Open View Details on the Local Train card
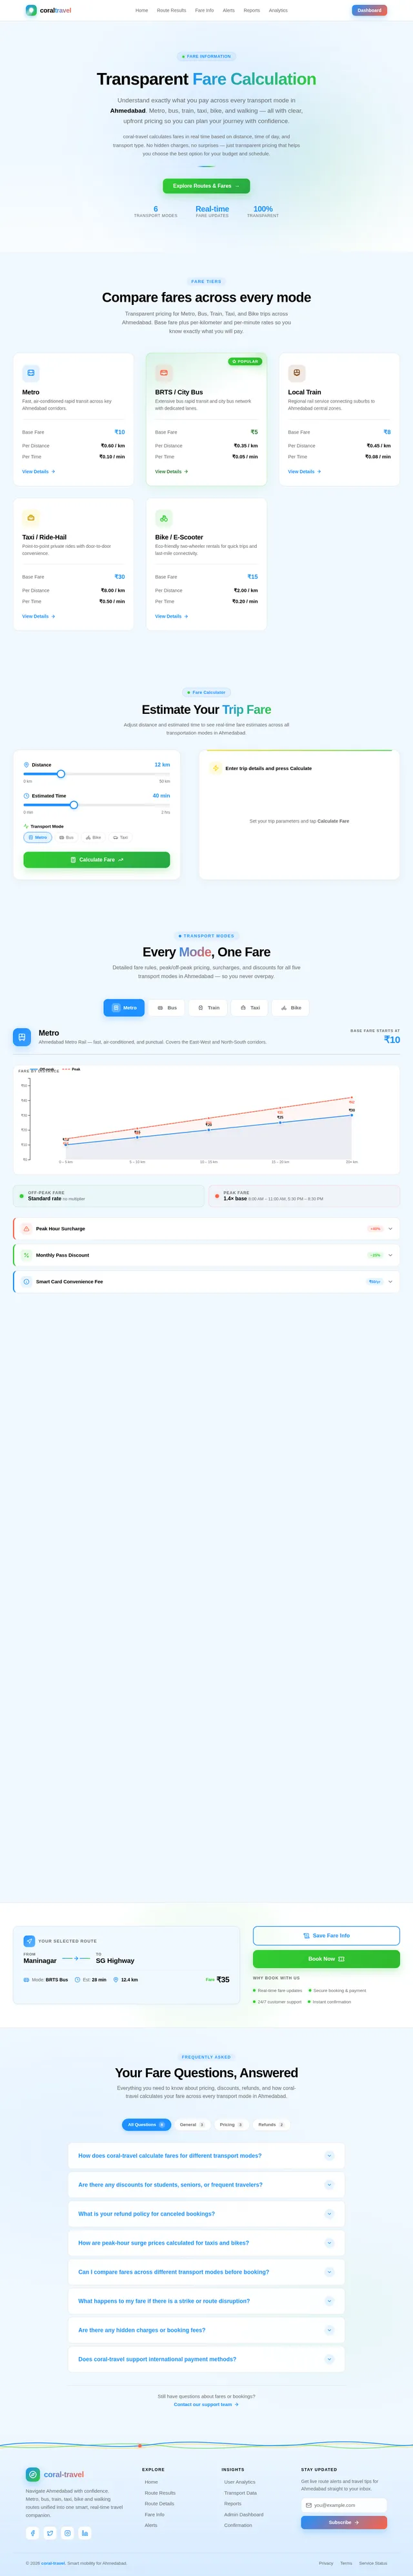Screen dimensions: 413x2576 (x=304, y=471)
